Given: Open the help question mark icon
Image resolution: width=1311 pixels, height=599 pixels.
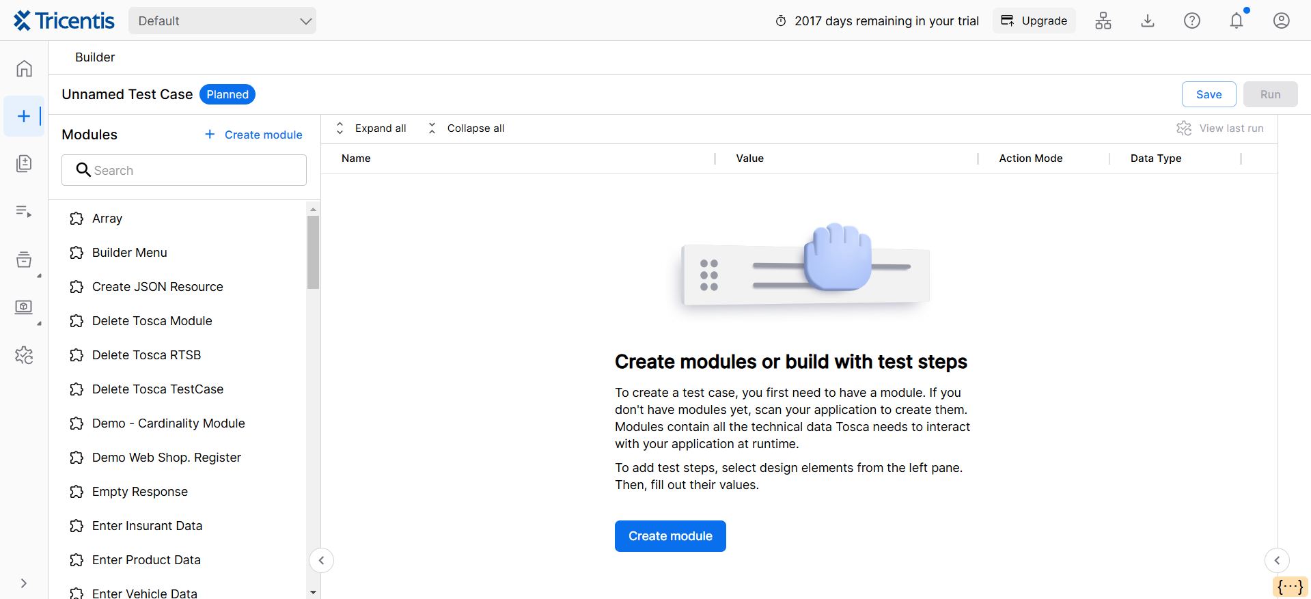Looking at the screenshot, I should 1191,21.
